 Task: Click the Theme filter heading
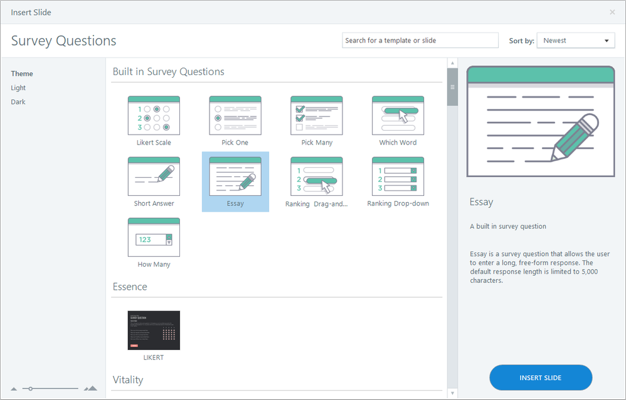[22, 74]
